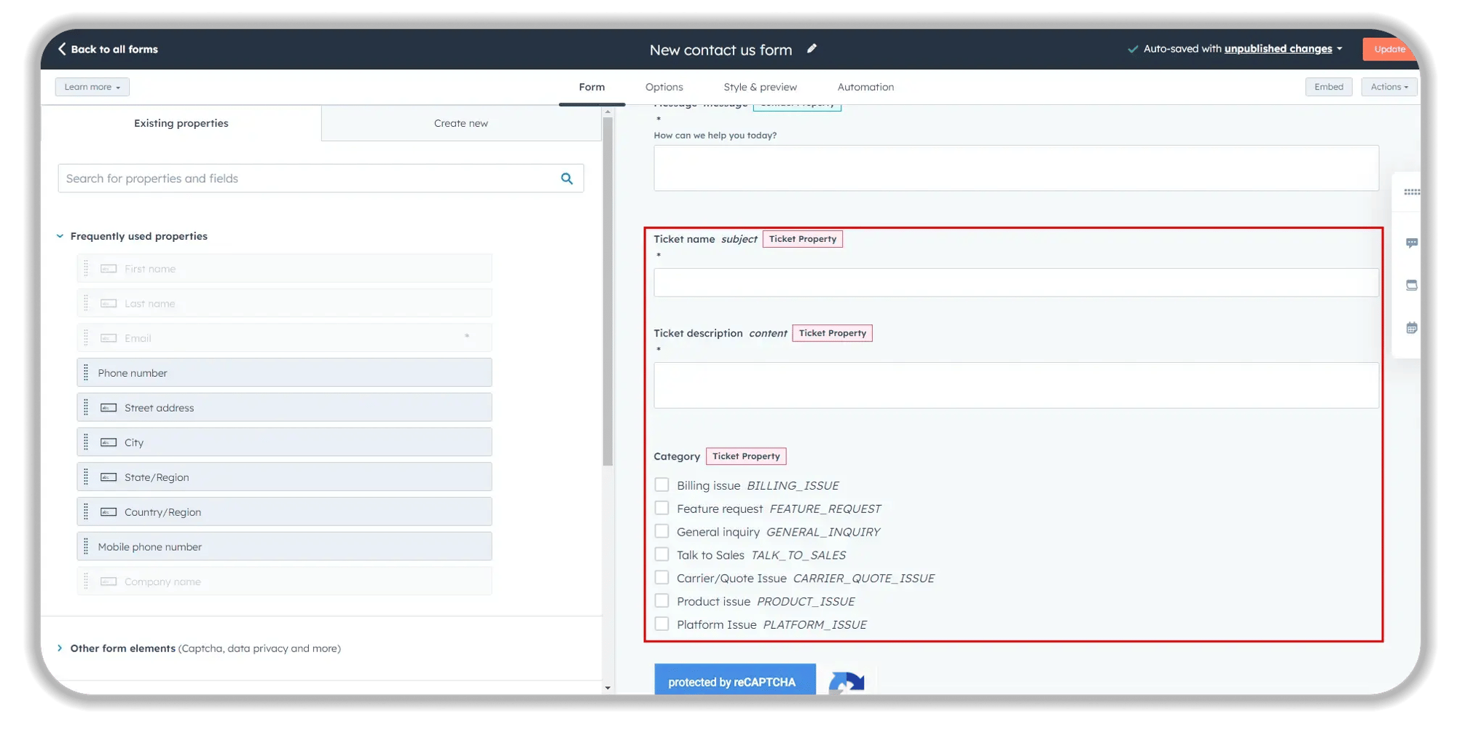The width and height of the screenshot is (1457, 733).
Task: Open the chat bubble icon in the side panel
Action: point(1411,243)
